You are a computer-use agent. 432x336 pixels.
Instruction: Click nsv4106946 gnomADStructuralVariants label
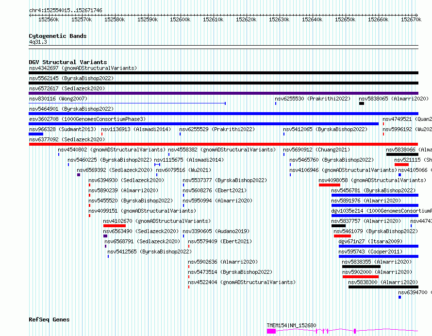pyautogui.click(x=343, y=170)
